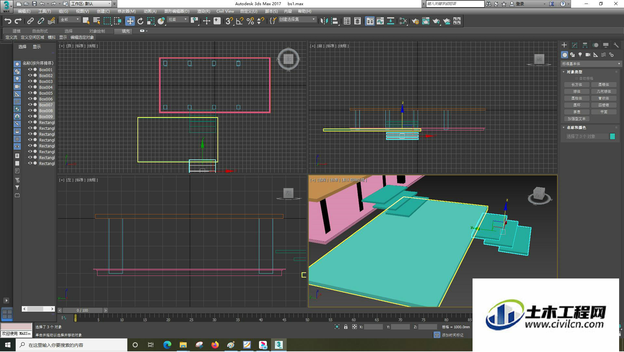The width and height of the screenshot is (624, 352).
Task: Hide Box001 using its eye icon
Action: coord(30,70)
